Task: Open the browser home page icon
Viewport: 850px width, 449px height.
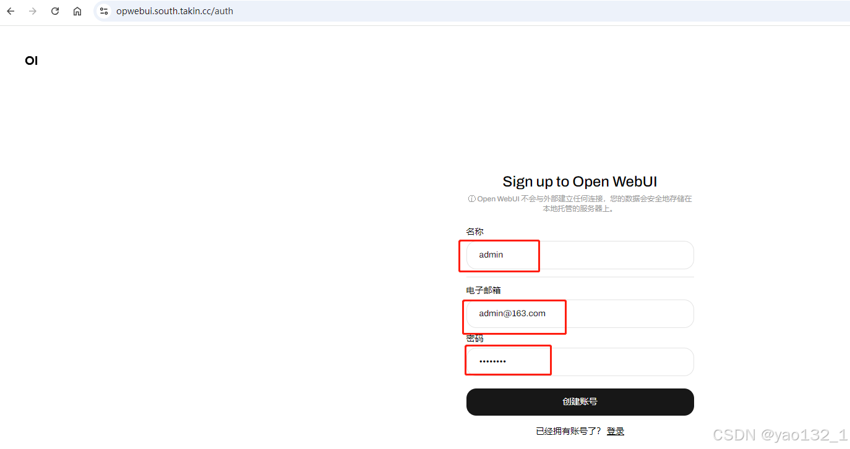Action: click(x=77, y=11)
